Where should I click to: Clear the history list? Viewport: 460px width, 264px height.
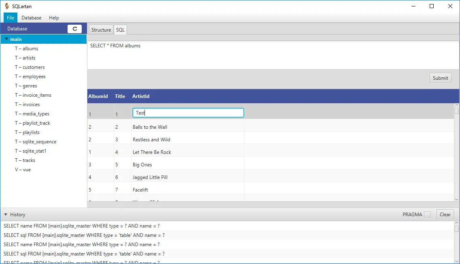coord(445,215)
